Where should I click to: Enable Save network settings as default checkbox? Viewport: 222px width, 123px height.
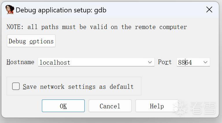pyautogui.click(x=16, y=86)
